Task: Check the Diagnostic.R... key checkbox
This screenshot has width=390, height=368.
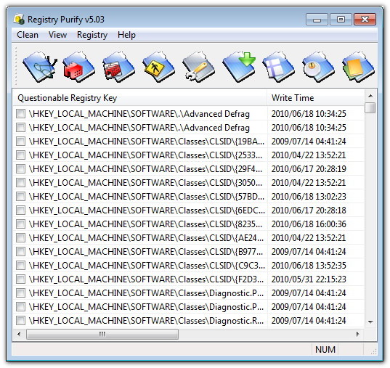Action: [20, 321]
